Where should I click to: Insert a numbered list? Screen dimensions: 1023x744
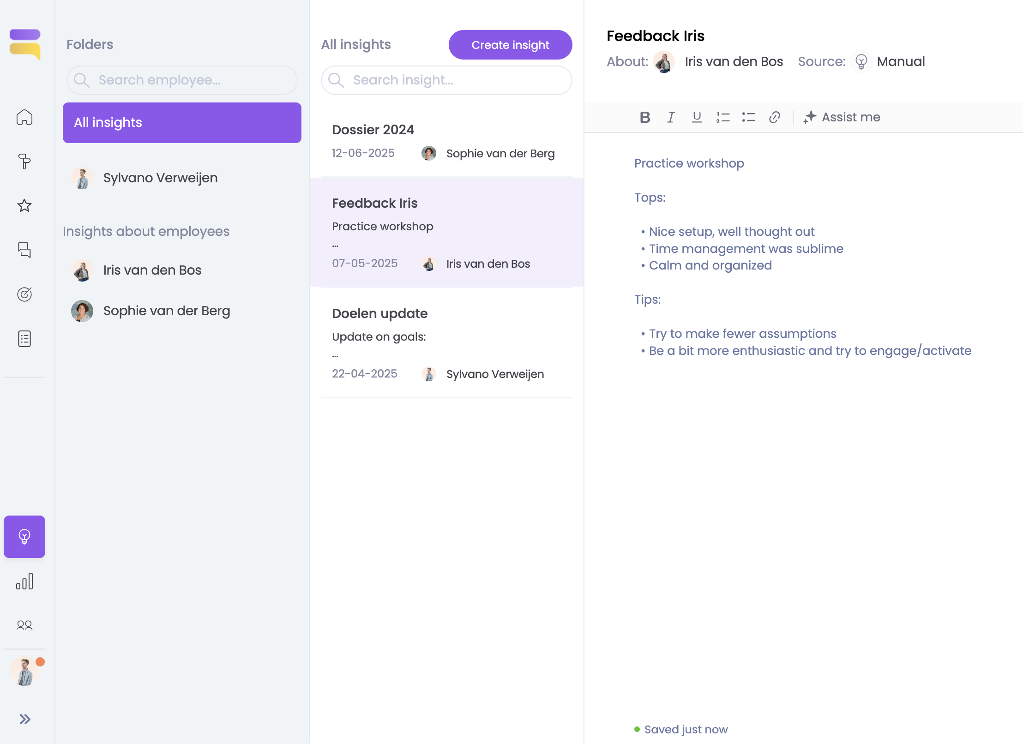tap(722, 117)
